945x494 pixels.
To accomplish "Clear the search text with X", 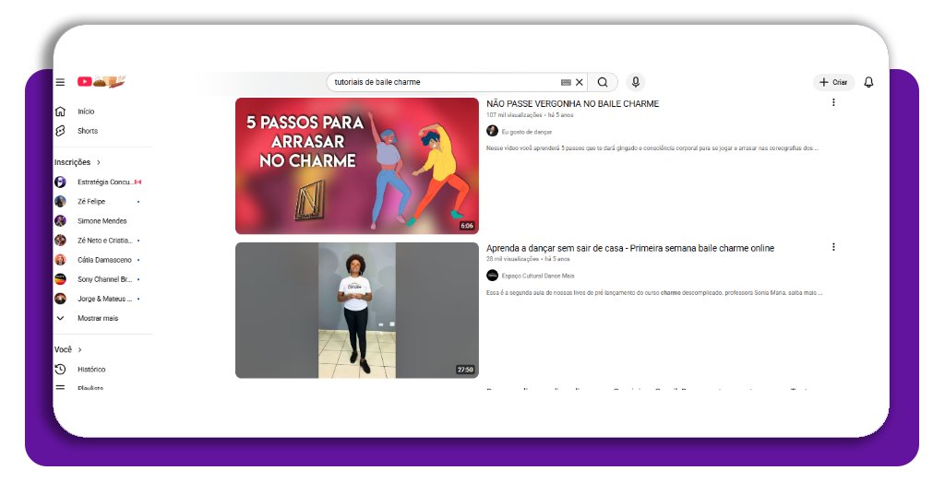I will pos(580,82).
